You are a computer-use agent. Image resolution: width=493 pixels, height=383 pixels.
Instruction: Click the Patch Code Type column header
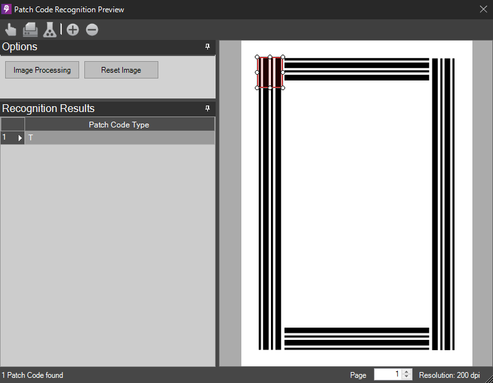point(120,124)
